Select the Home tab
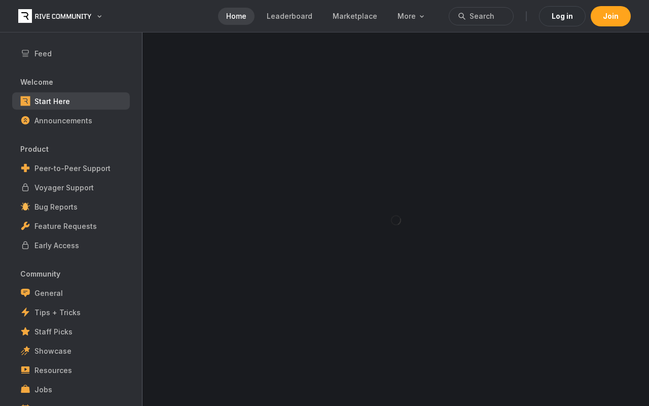The width and height of the screenshot is (649, 406). point(236,16)
